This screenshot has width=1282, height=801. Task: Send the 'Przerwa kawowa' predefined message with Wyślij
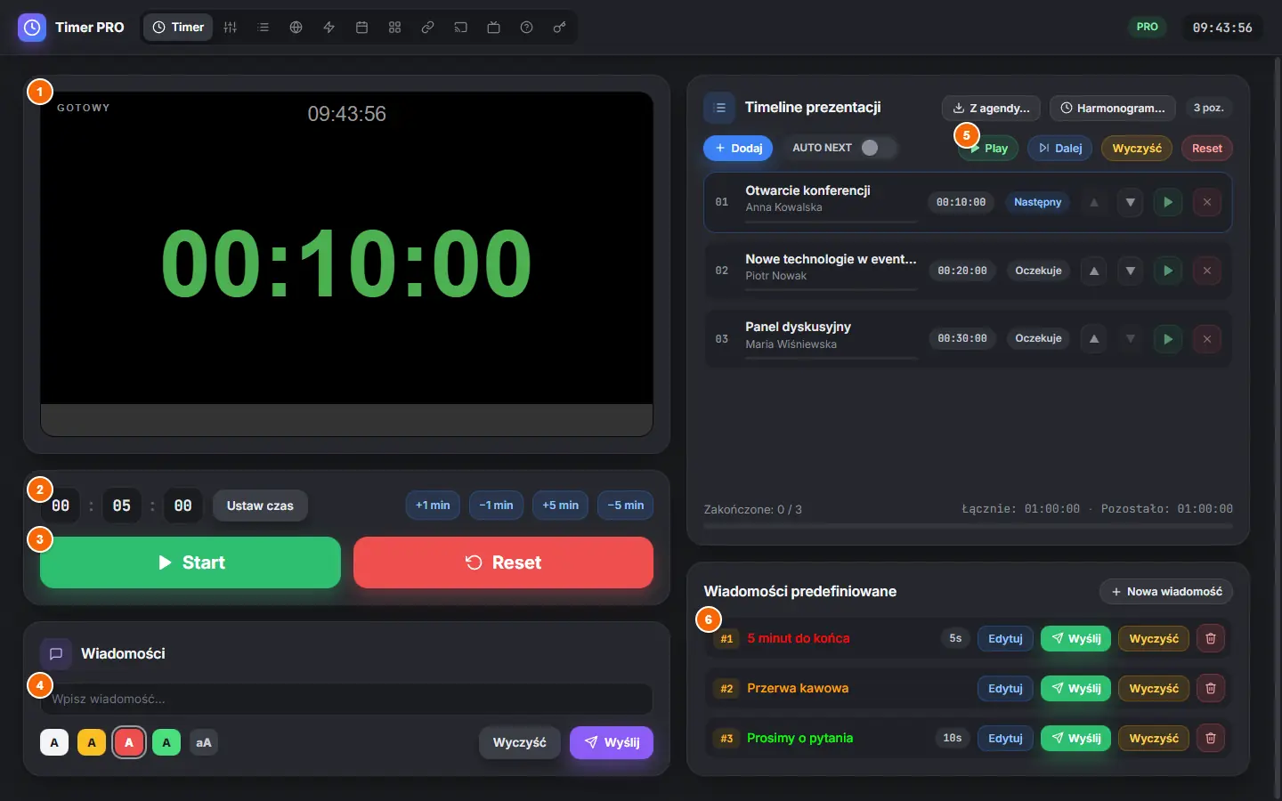point(1075,688)
